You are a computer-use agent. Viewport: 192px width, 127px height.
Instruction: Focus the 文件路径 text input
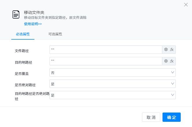[x=106, y=50]
